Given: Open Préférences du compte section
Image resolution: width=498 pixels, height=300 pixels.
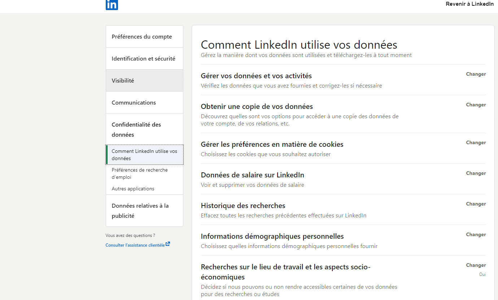Looking at the screenshot, I should coord(144,36).
